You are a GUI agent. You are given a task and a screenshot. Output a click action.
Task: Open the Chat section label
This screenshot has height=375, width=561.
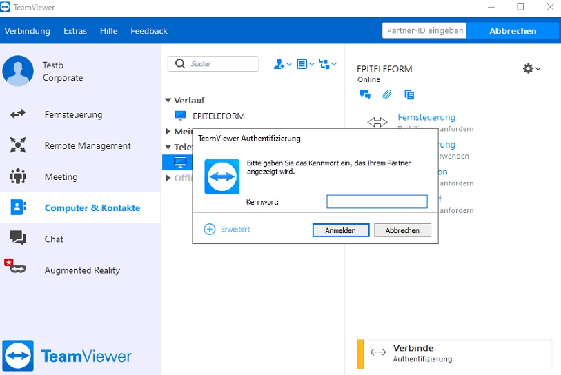(x=54, y=239)
